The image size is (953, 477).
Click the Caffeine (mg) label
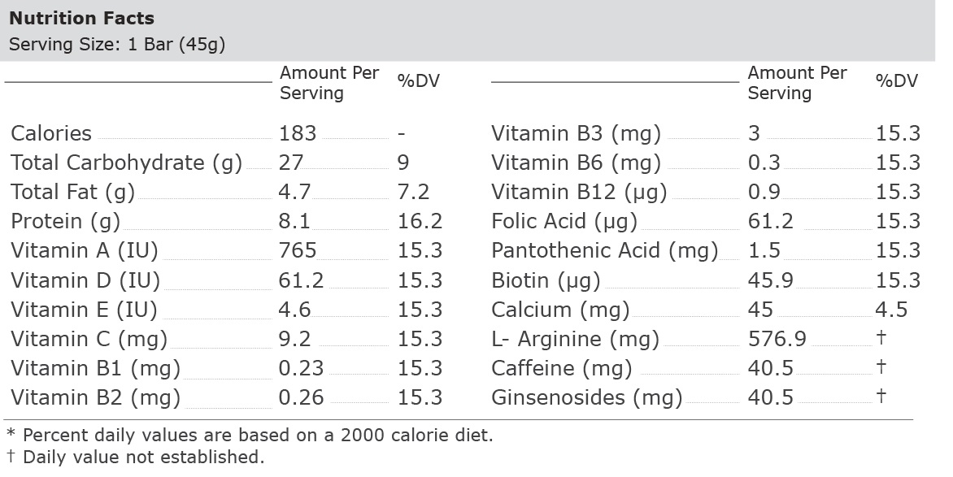point(561,368)
